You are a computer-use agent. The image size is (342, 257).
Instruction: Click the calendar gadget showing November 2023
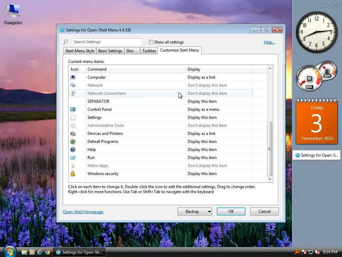(x=317, y=121)
